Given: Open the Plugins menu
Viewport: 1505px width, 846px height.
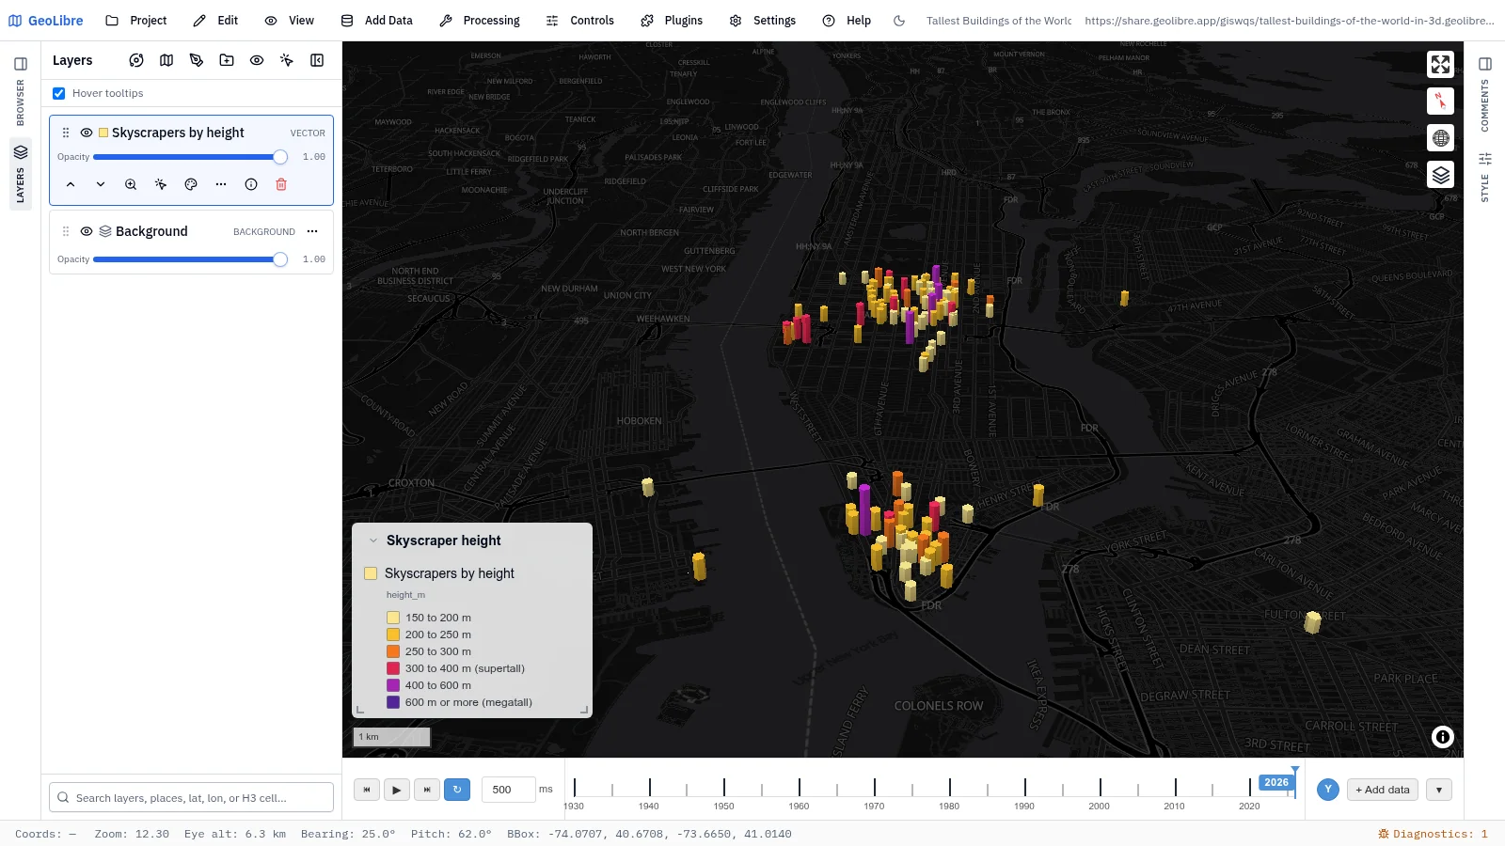Looking at the screenshot, I should [x=672, y=21].
